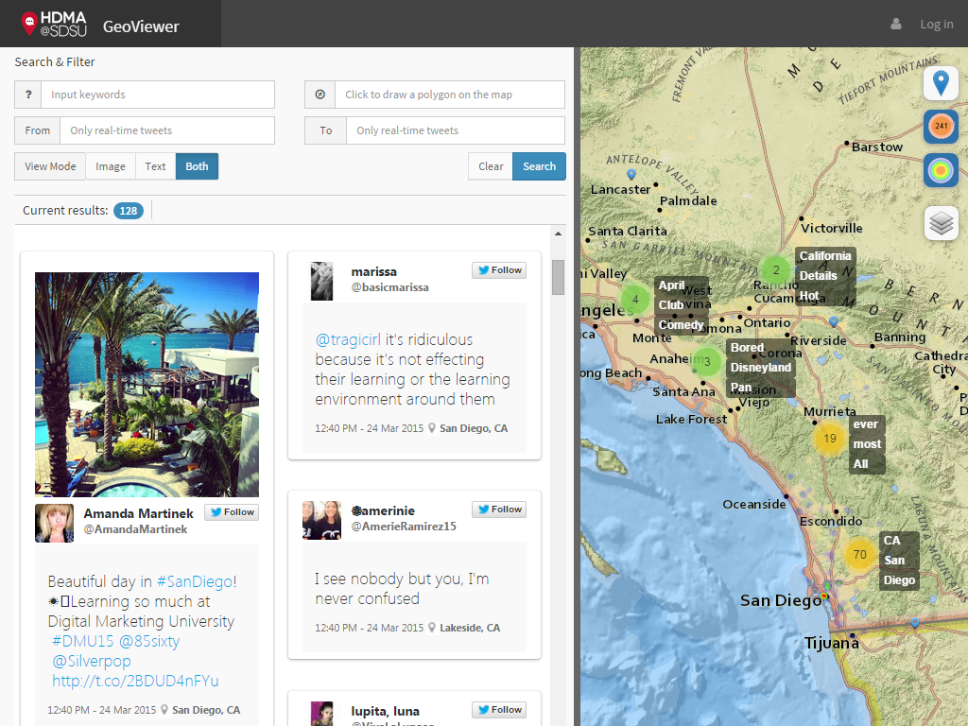Click the HDMA@SDSU logo
This screenshot has height=726, width=968.
[54, 24]
